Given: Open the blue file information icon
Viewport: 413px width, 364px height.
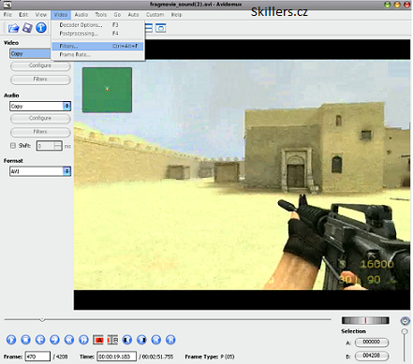Looking at the screenshot, I should [x=41, y=28].
